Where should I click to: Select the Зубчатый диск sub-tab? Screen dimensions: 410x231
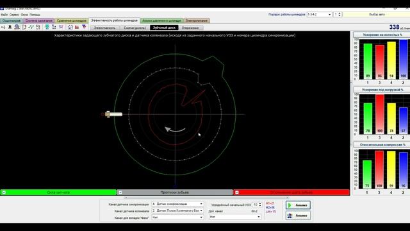pos(164,28)
